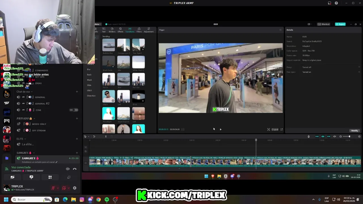Screen dimensions: 363x204
Task: Click the undo icon on timeline toolbar
Action: click(x=94, y=137)
